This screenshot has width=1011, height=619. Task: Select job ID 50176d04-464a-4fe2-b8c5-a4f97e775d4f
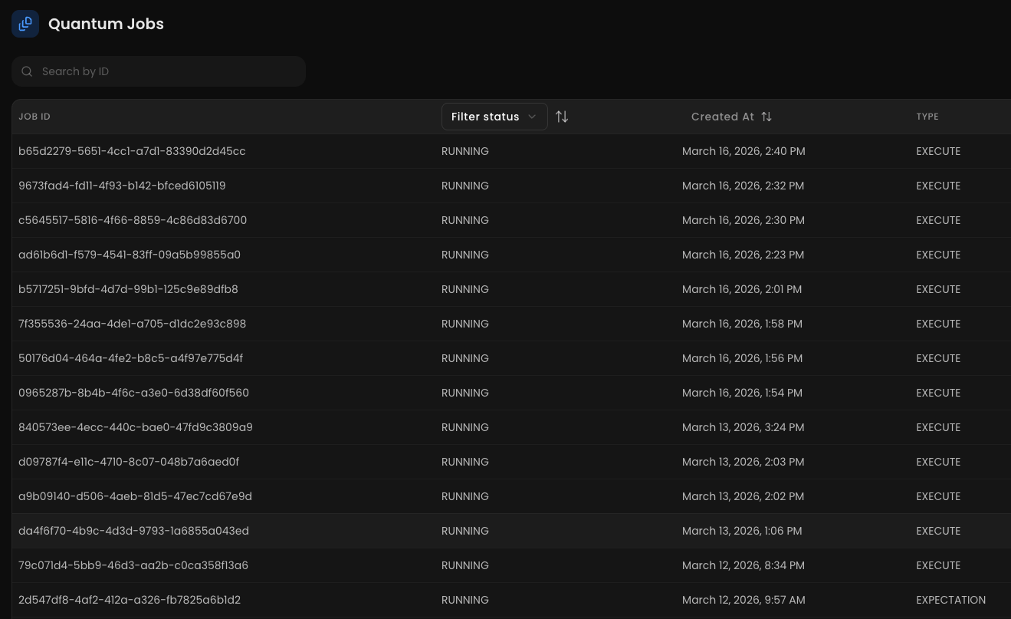130,358
